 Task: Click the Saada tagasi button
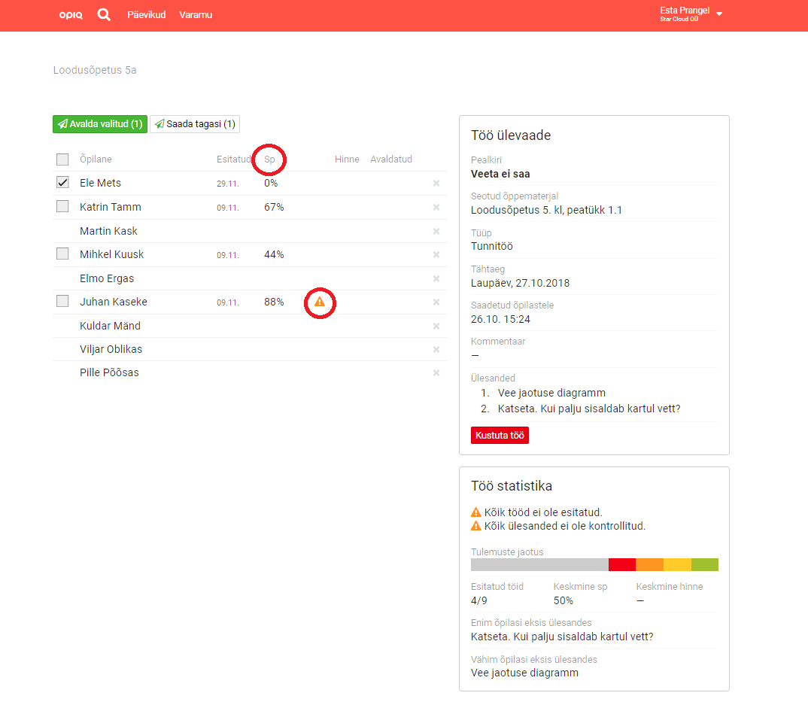[195, 124]
